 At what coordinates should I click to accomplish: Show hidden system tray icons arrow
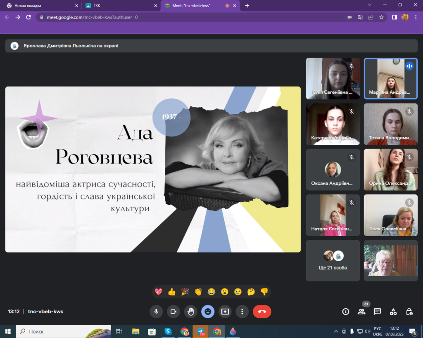(336, 331)
